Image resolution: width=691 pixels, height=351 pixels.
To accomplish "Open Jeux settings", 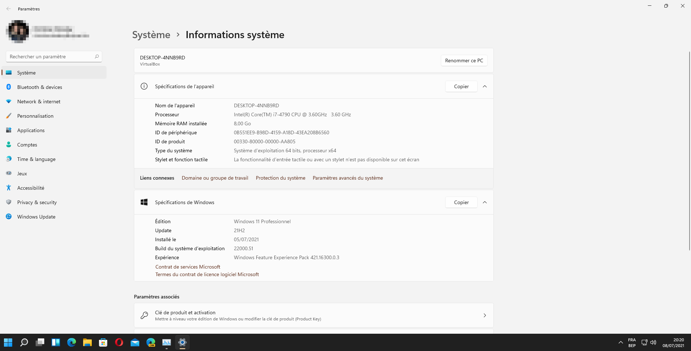I will pos(54,174).
